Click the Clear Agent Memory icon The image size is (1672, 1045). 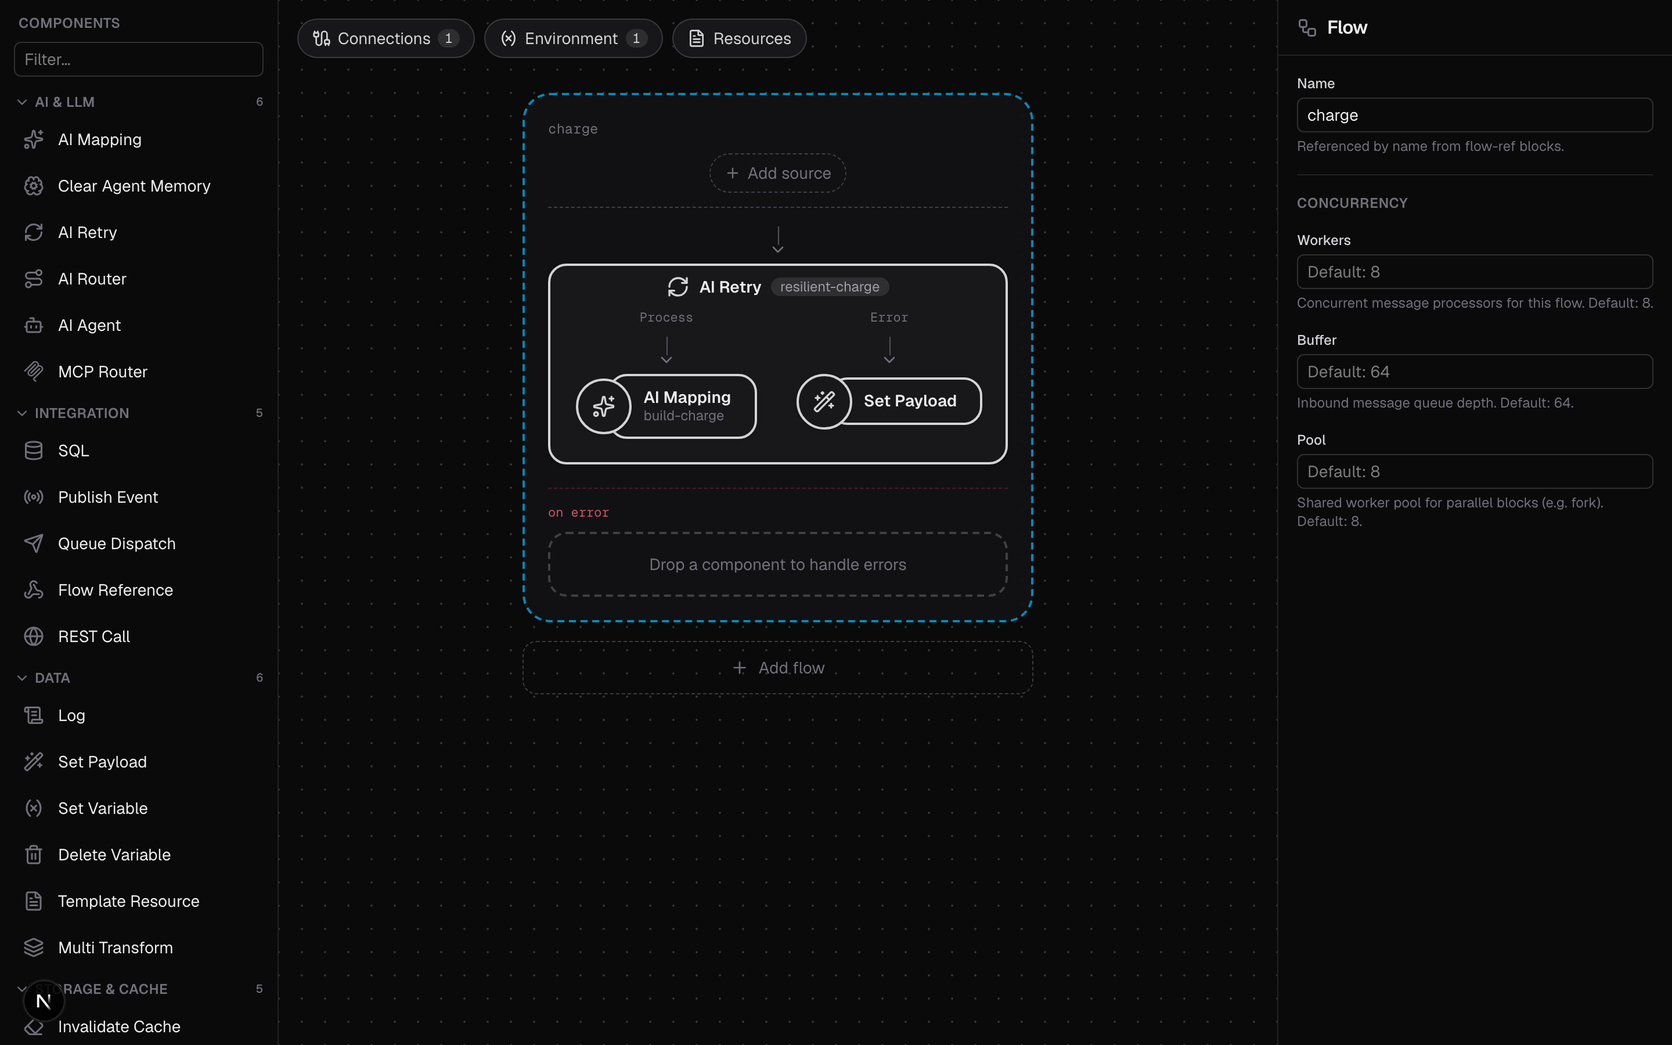33,186
